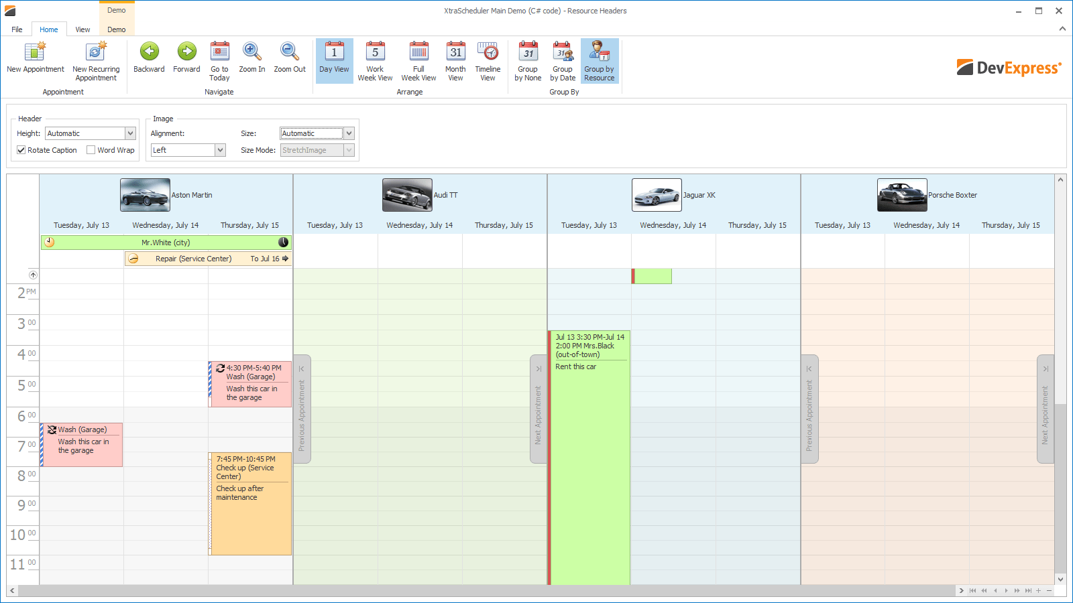This screenshot has width=1073, height=603.
Task: Click next resource navigator arrow
Action: click(x=1006, y=591)
